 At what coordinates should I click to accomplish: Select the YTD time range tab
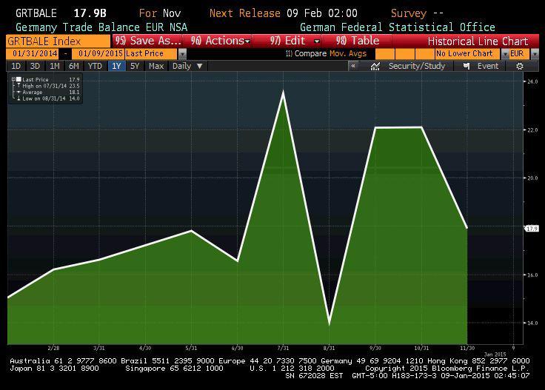click(95, 66)
